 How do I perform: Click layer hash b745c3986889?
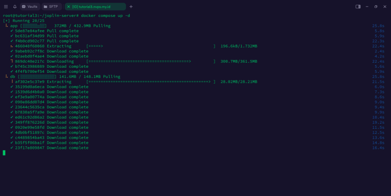click(x=30, y=66)
